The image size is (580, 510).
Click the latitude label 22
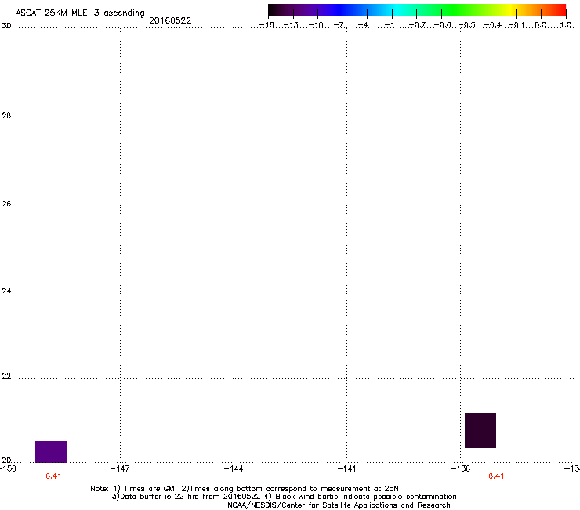click(x=6, y=377)
